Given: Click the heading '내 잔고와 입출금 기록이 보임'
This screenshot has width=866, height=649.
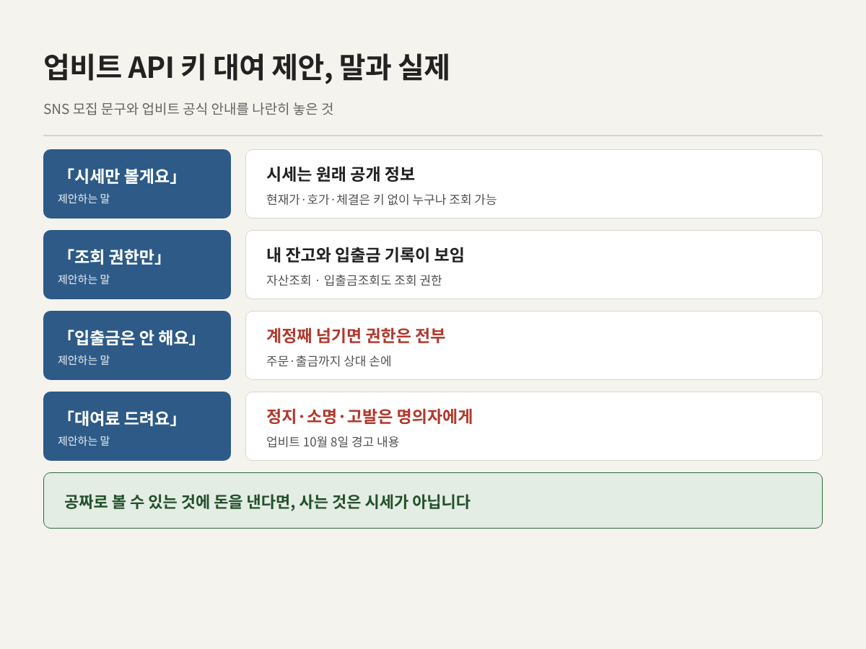Looking at the screenshot, I should 365,255.
